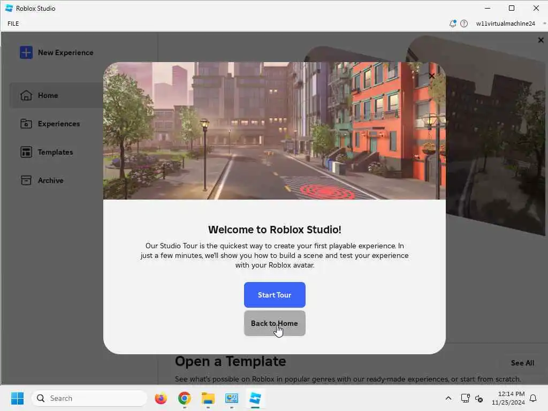
Task: Select the Home house icon in the sidebar
Action: tap(26, 95)
